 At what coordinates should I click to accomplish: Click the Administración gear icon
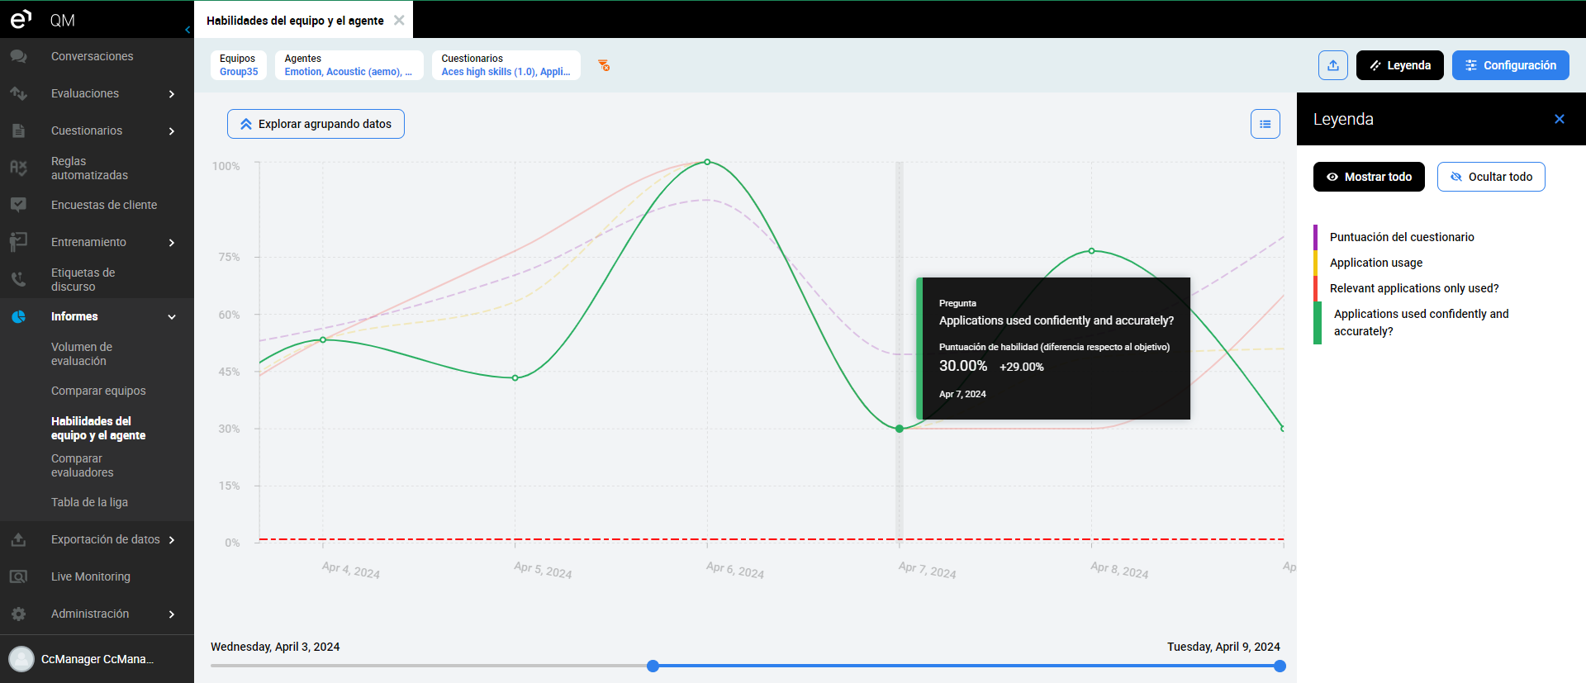18,614
